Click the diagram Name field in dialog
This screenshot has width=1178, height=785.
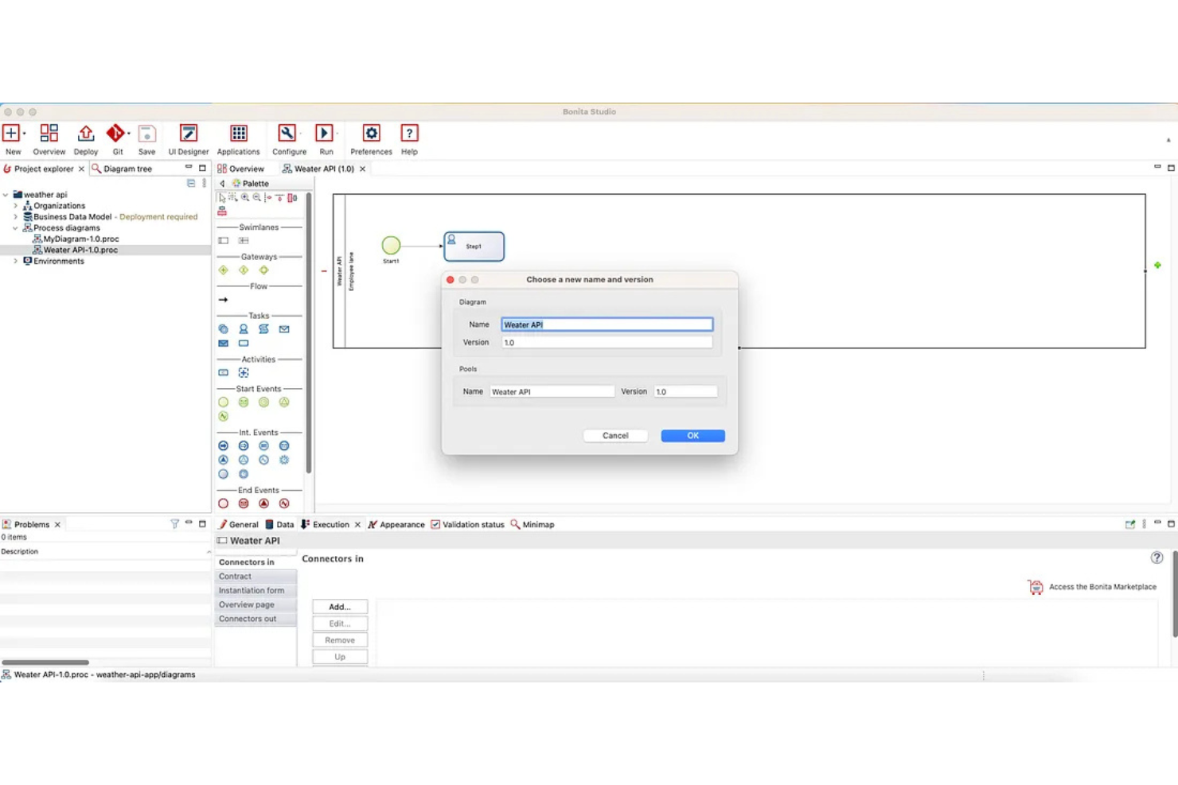[607, 324]
